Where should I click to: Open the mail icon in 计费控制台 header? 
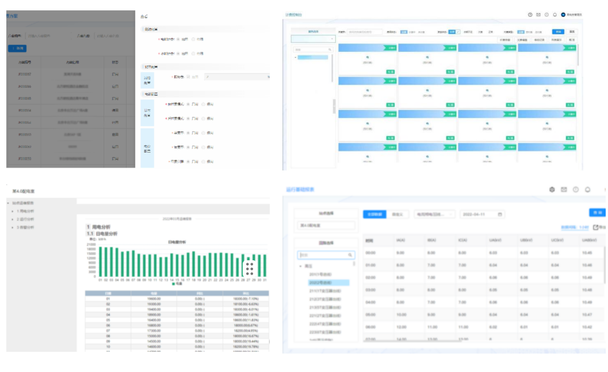tap(538, 14)
